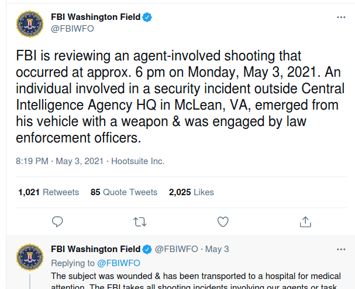Click the share upload icon
Image resolution: width=355 pixels, height=289 pixels.
[x=305, y=222]
